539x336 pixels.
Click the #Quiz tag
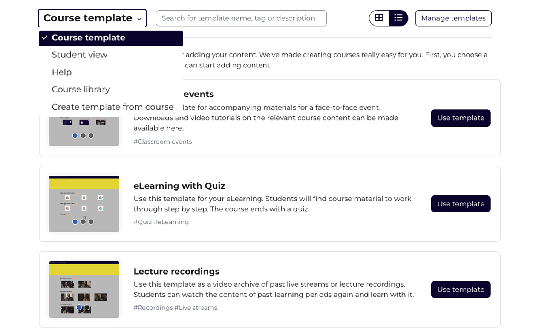coord(142,222)
